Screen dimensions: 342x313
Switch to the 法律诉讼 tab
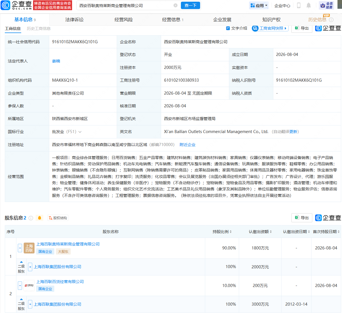74,19
